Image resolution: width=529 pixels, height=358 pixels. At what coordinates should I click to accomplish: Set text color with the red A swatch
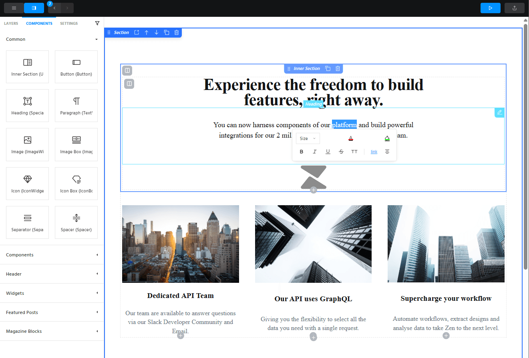click(351, 138)
